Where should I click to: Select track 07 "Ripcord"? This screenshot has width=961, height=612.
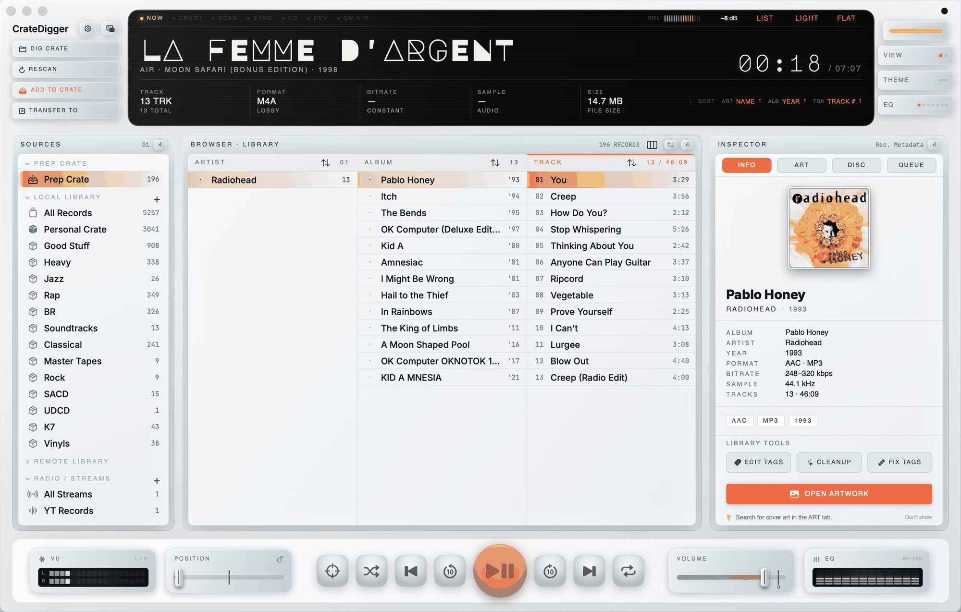click(x=611, y=279)
